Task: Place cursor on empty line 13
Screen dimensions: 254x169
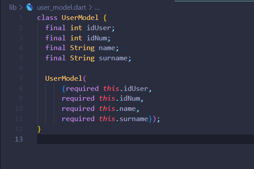Action: [145, 139]
